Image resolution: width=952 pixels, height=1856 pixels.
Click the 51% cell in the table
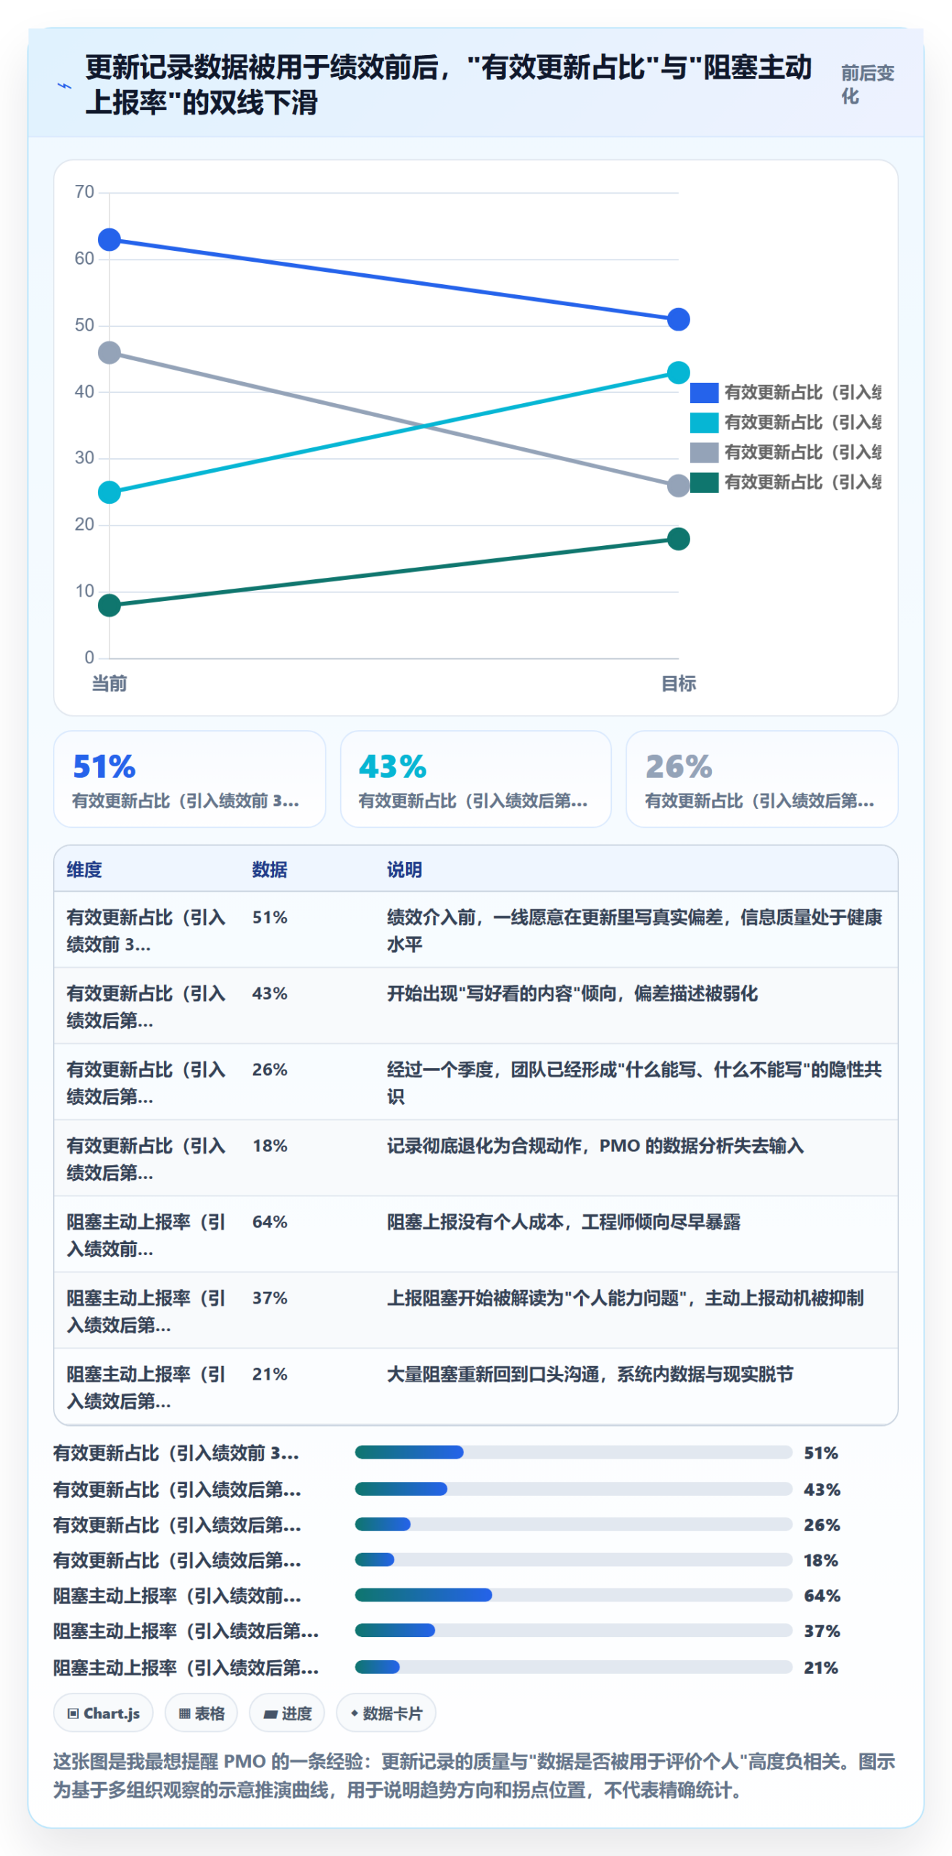pos(269,917)
